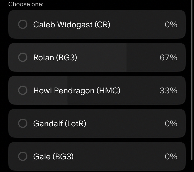Image resolution: width=194 pixels, height=172 pixels.
Task: Select the Gandalf radio button
Action: pyautogui.click(x=23, y=123)
